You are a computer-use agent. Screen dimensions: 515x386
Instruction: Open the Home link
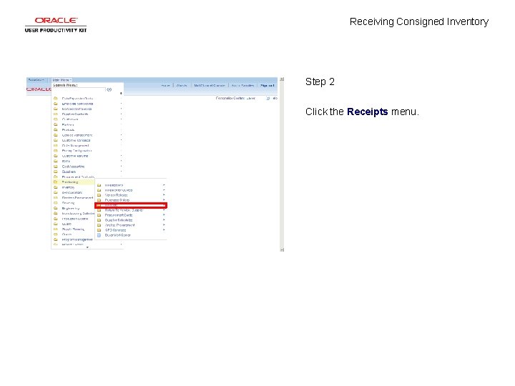tap(165, 86)
